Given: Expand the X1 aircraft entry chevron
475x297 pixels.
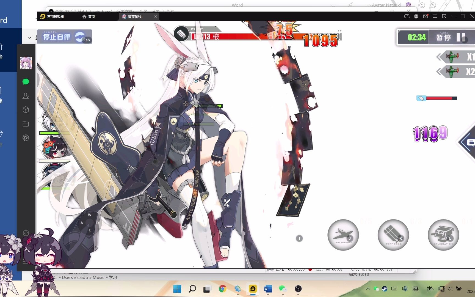Looking at the screenshot, I should point(439,57).
